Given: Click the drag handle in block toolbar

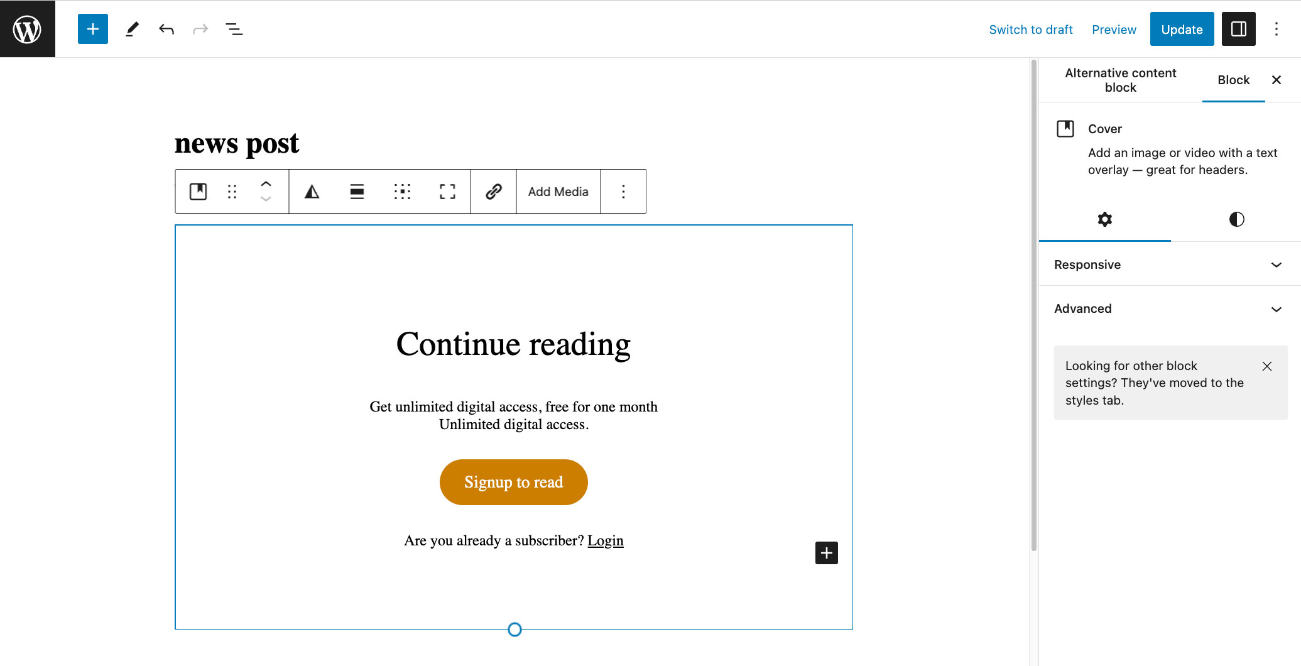Looking at the screenshot, I should tap(232, 192).
